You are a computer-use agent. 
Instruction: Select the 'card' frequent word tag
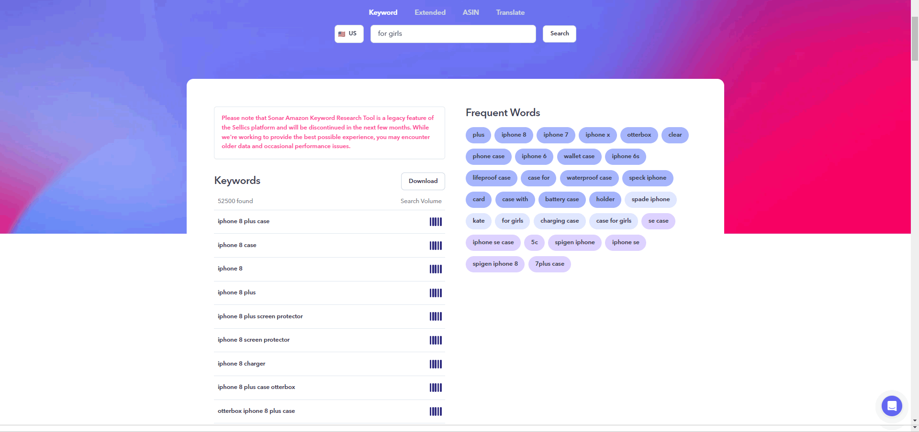click(478, 200)
